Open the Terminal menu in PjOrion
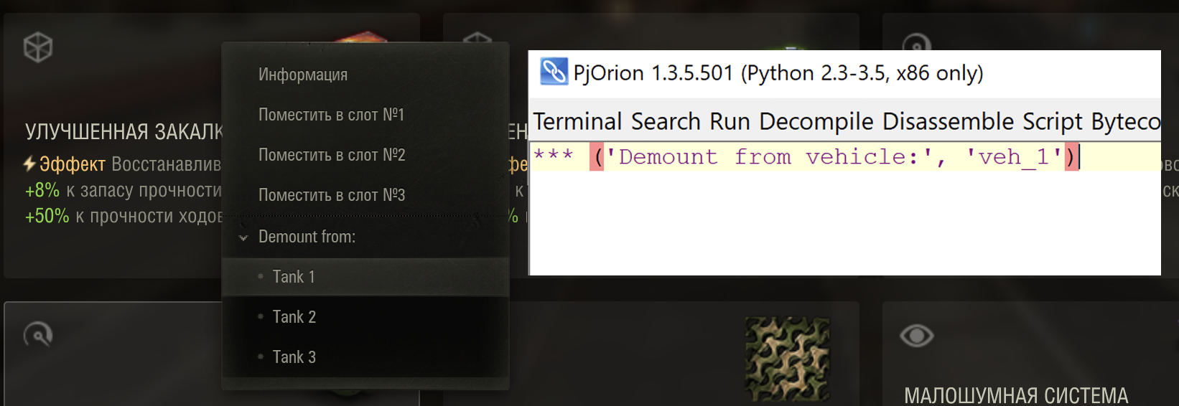This screenshot has height=406, width=1179. click(x=577, y=121)
